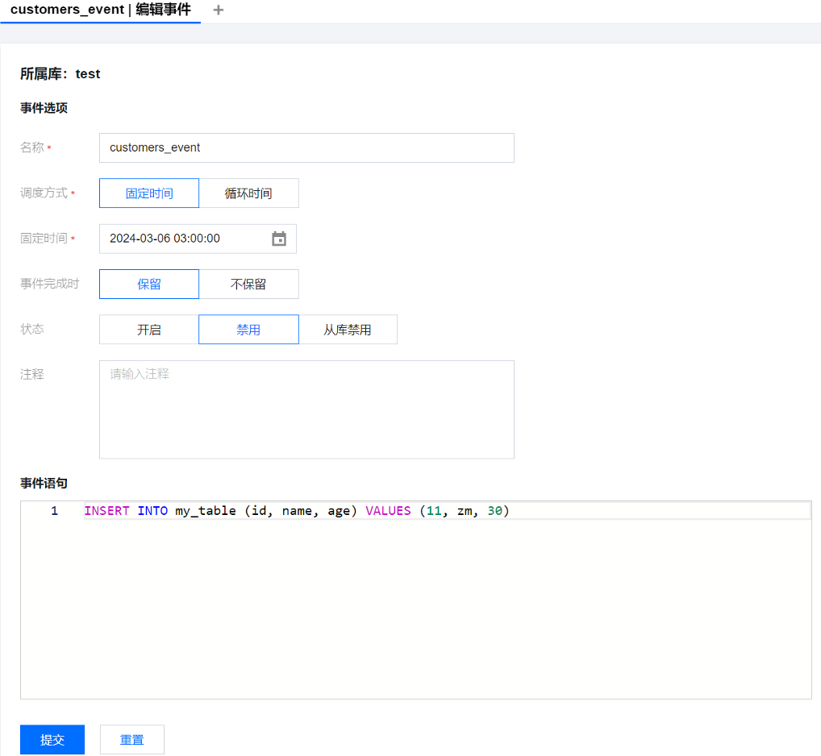Image resolution: width=821 pixels, height=756 pixels.
Task: Set status to 开启
Action: pos(149,330)
